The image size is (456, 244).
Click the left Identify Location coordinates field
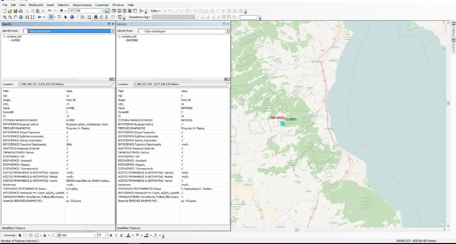(x=65, y=84)
